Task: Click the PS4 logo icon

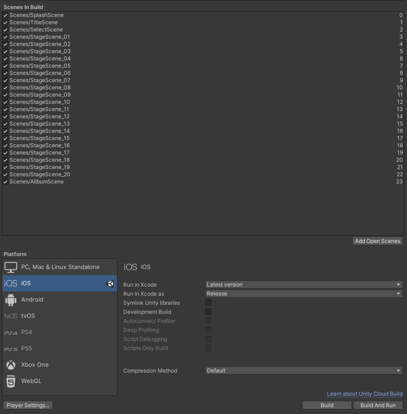Action: [x=11, y=333]
